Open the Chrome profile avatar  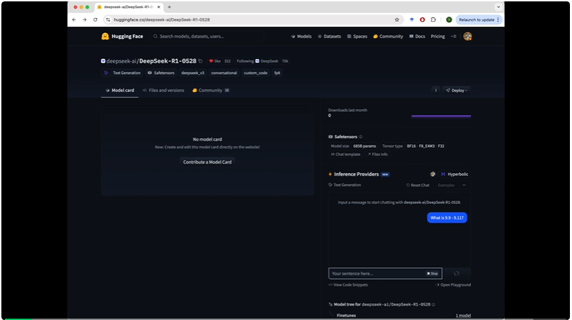click(x=449, y=20)
